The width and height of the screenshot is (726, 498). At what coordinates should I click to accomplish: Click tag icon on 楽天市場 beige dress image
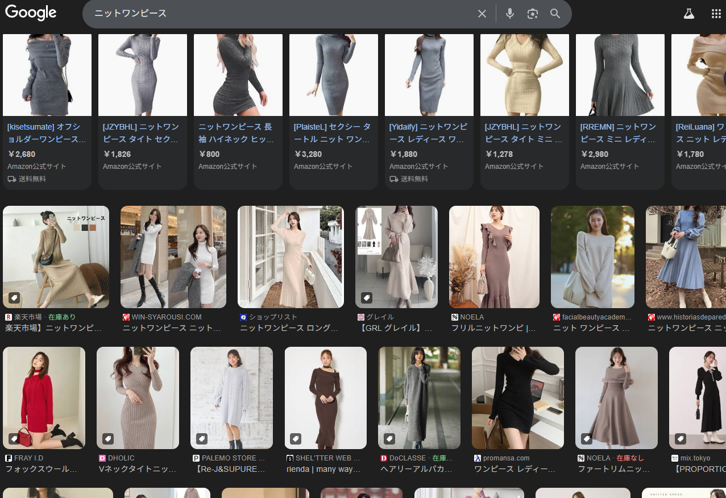pos(14,297)
